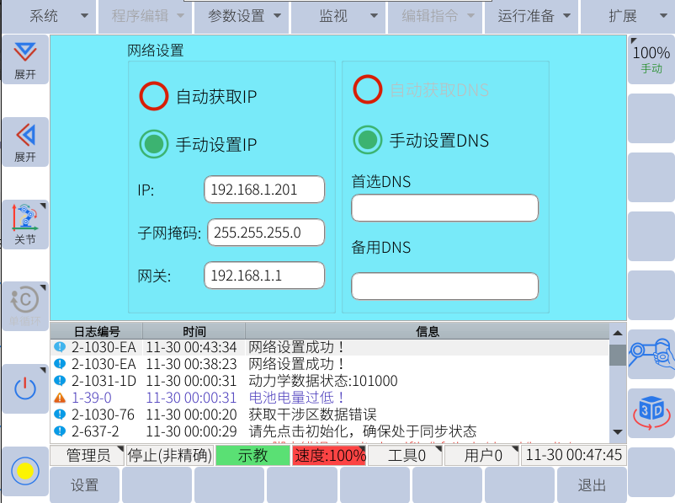This screenshot has width=675, height=503.
Task: Click the 退出 button
Action: [592, 485]
